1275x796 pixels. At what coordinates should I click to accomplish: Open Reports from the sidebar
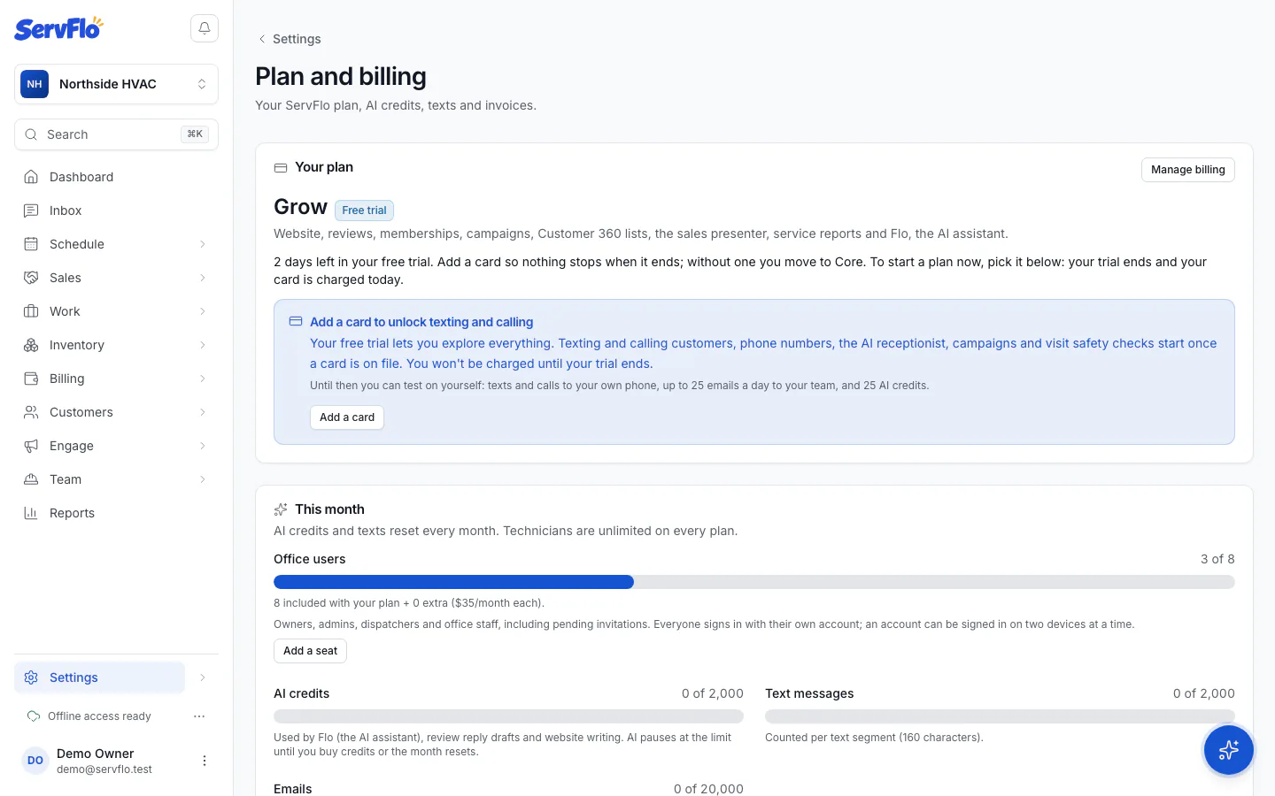pos(116,513)
